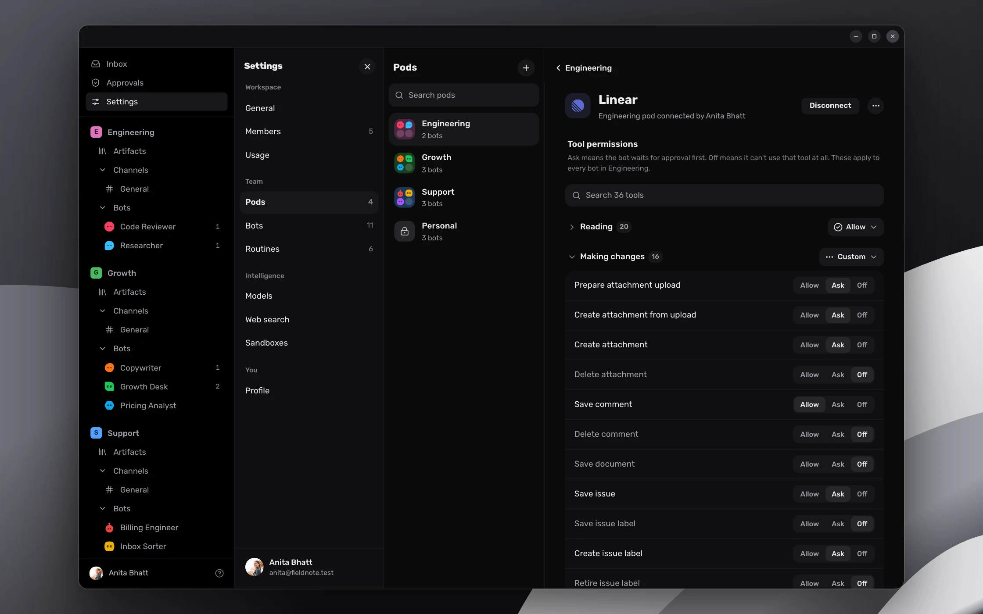Open the Making changes Custom dropdown
This screenshot has height=614, width=983.
(851, 257)
